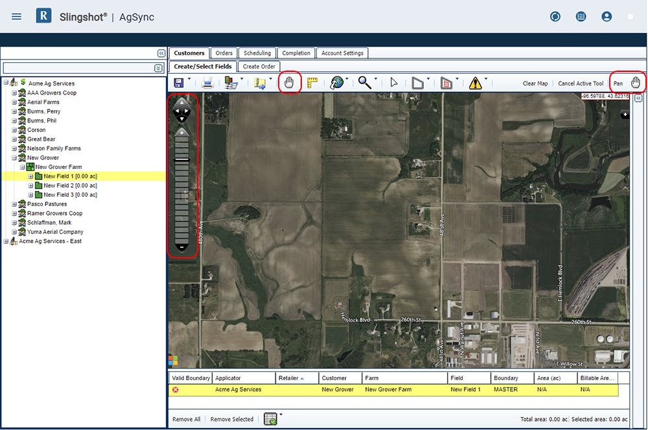The image size is (648, 430).
Task: Collapse the left customer tree panel
Action: (161, 53)
